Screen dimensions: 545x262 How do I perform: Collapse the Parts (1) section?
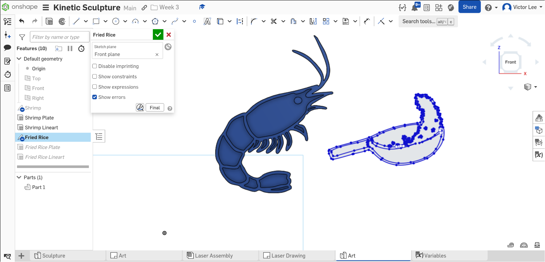19,178
